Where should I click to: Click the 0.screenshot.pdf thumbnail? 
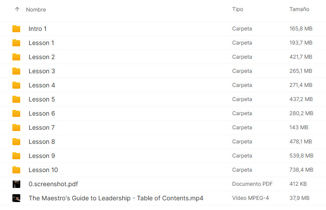point(16,184)
